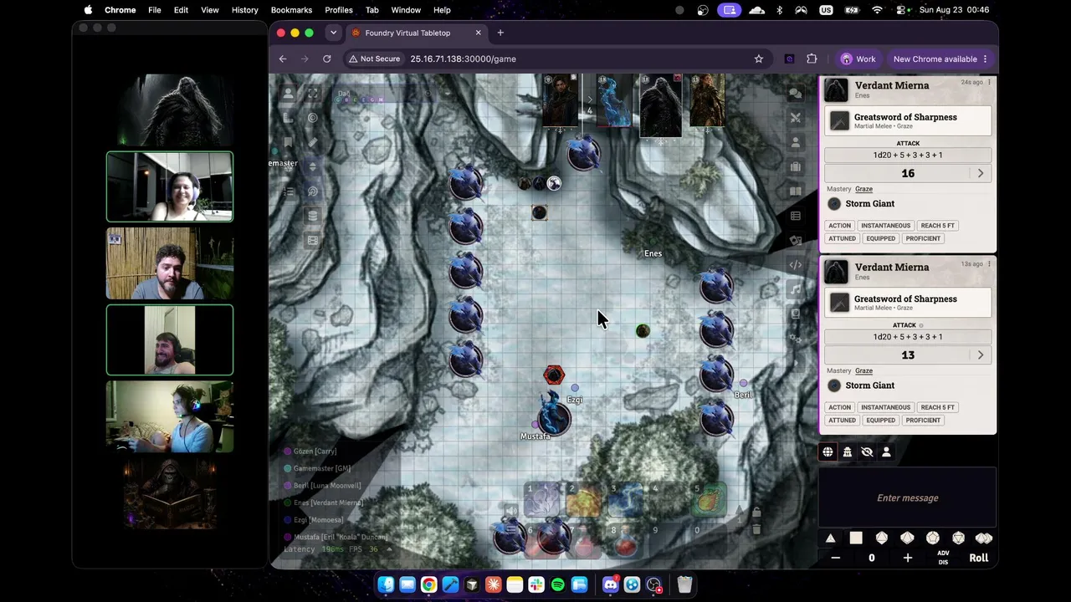Add a d8 die to the tray
This screenshot has width=1071, height=602.
(881, 538)
